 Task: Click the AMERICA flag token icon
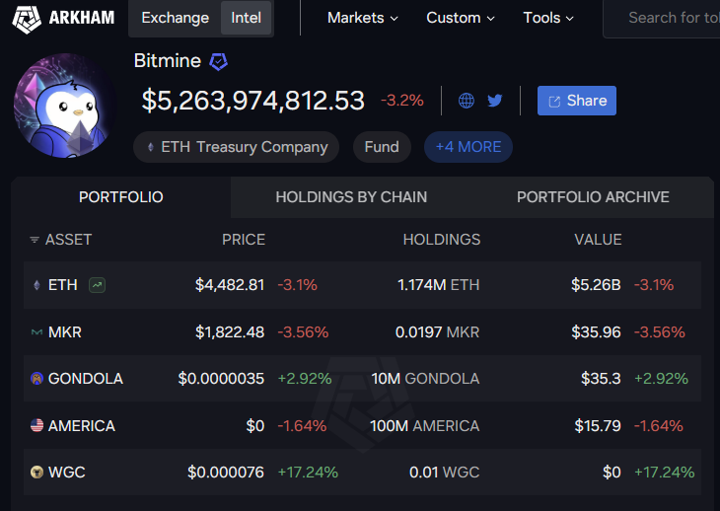coord(36,426)
